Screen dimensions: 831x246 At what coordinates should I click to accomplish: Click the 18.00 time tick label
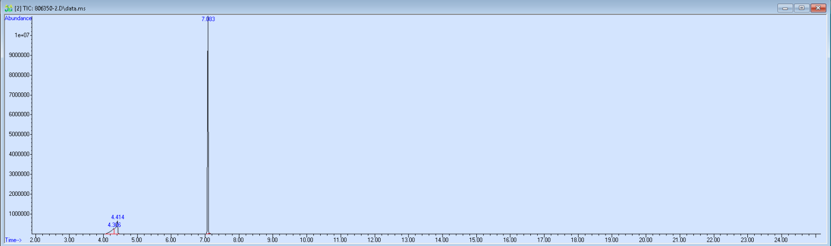tap(577, 240)
